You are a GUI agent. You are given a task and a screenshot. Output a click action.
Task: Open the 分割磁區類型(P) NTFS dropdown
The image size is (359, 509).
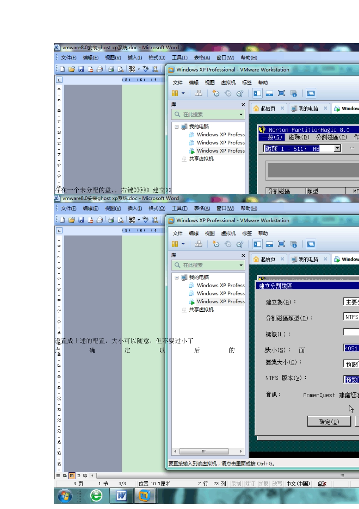[351, 317]
